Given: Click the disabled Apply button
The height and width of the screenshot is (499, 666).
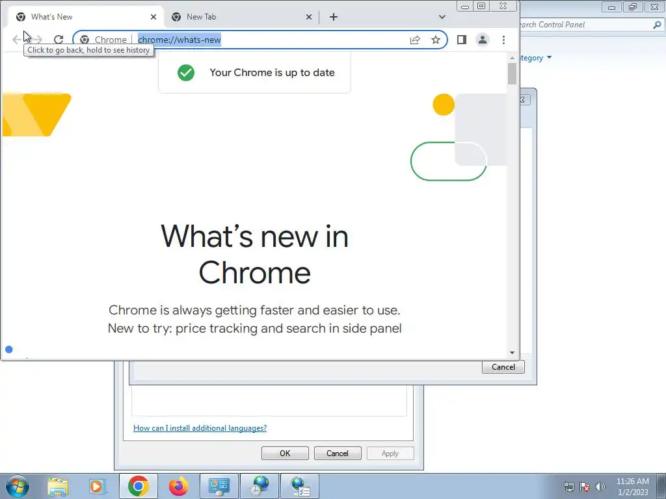Looking at the screenshot, I should pos(390,453).
